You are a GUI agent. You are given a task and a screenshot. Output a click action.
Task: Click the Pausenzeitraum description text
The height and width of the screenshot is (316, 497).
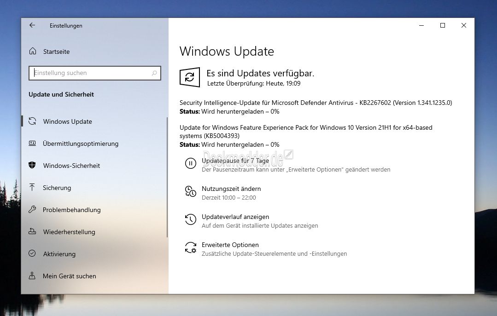(x=296, y=170)
